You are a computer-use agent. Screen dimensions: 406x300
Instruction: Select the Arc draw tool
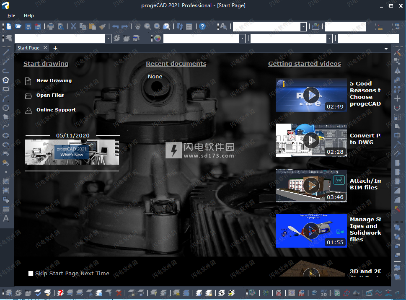click(6, 98)
